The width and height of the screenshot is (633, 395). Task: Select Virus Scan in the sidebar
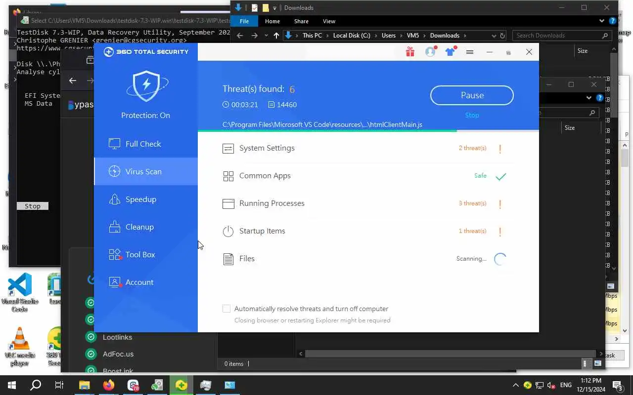point(146,171)
